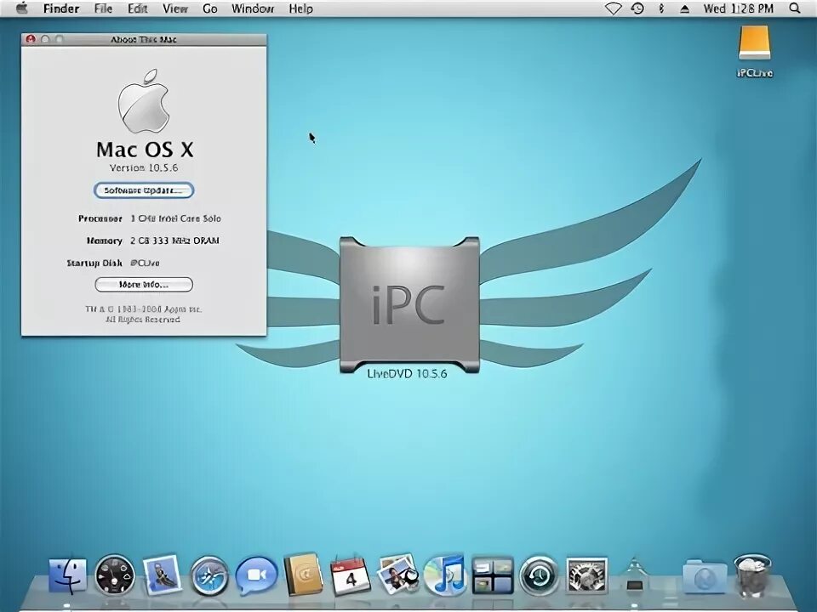The height and width of the screenshot is (612, 817).
Task: Open iCal calendar in the Dock
Action: point(351,575)
